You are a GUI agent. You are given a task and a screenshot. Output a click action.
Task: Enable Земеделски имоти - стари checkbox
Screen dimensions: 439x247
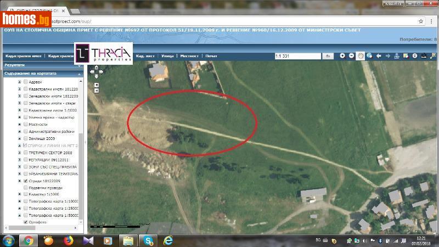point(26,103)
